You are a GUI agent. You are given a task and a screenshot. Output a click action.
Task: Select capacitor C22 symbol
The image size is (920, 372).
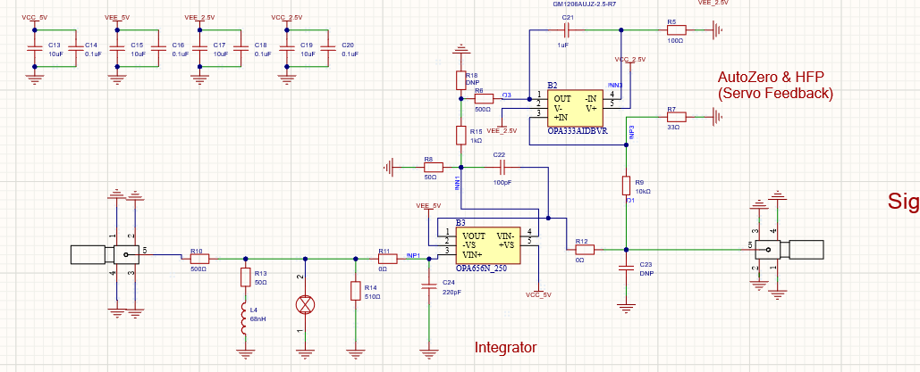502,168
